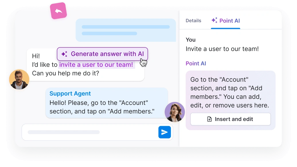297x167 pixels.
Task: Click 'Invite a user to our team!' under You
Action: pos(222,49)
